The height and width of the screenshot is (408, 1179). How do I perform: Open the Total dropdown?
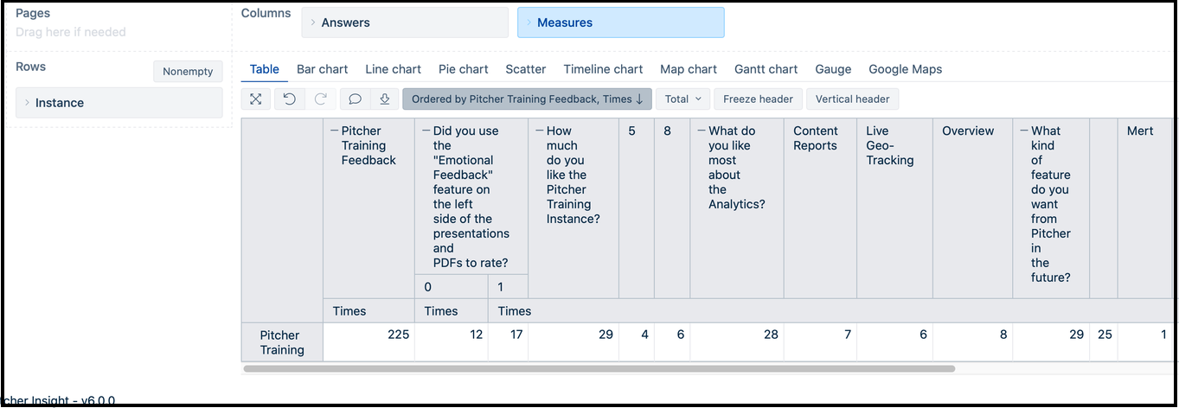[x=682, y=99]
